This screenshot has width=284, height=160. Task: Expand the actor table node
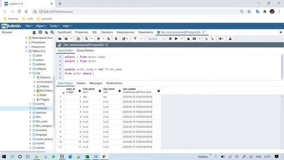coord(30,56)
